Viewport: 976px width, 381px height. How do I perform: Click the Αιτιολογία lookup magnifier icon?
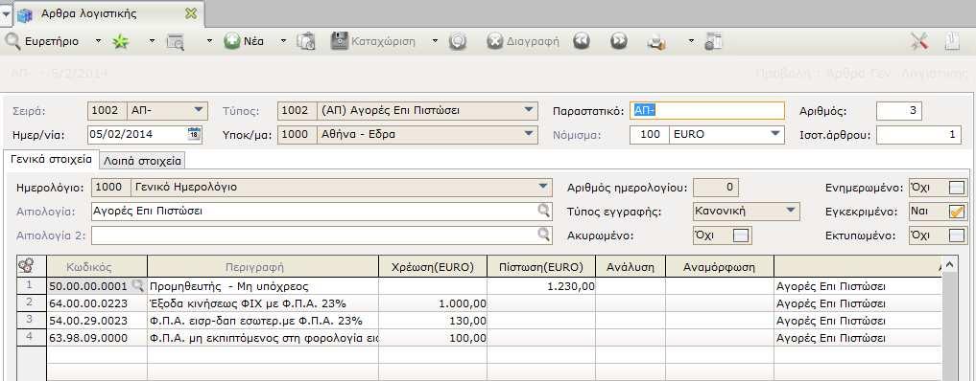(544, 211)
